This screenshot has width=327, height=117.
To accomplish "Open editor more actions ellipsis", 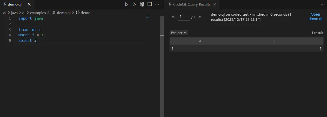I will [x=157, y=4].
